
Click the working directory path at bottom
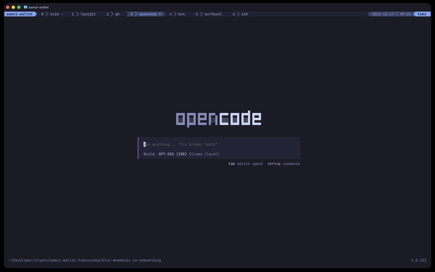coord(85,260)
